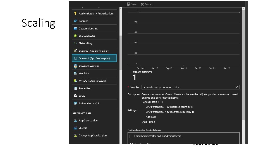
Task: Select Change App Service plan
Action: (94, 135)
